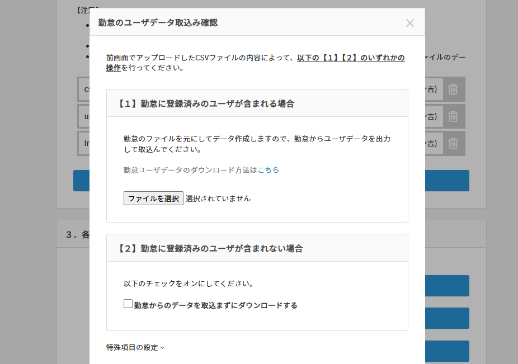Enable 勤怠からのデータを取込まずにダウンロードする checkbox
Screen dimensions: 518x364
click(x=128, y=304)
